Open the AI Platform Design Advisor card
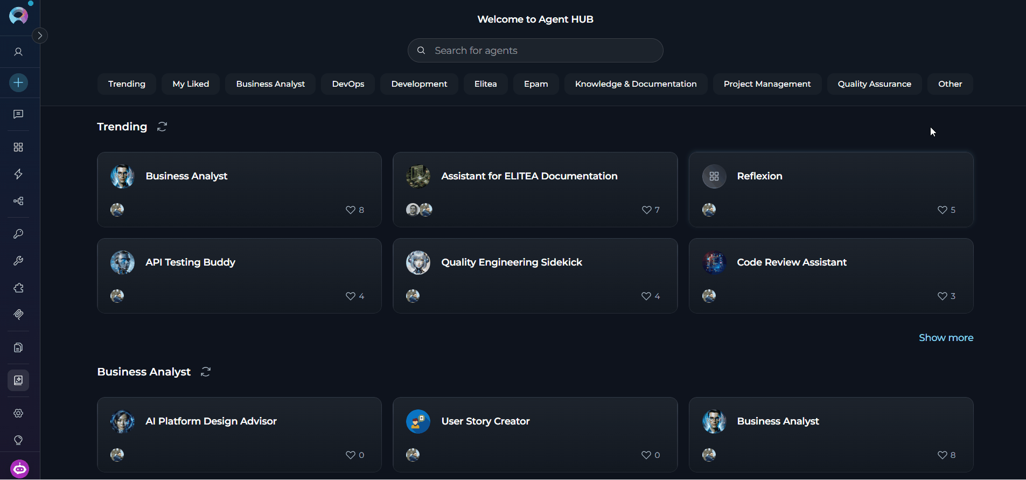Viewport: 1026px width, 480px height. (x=239, y=435)
